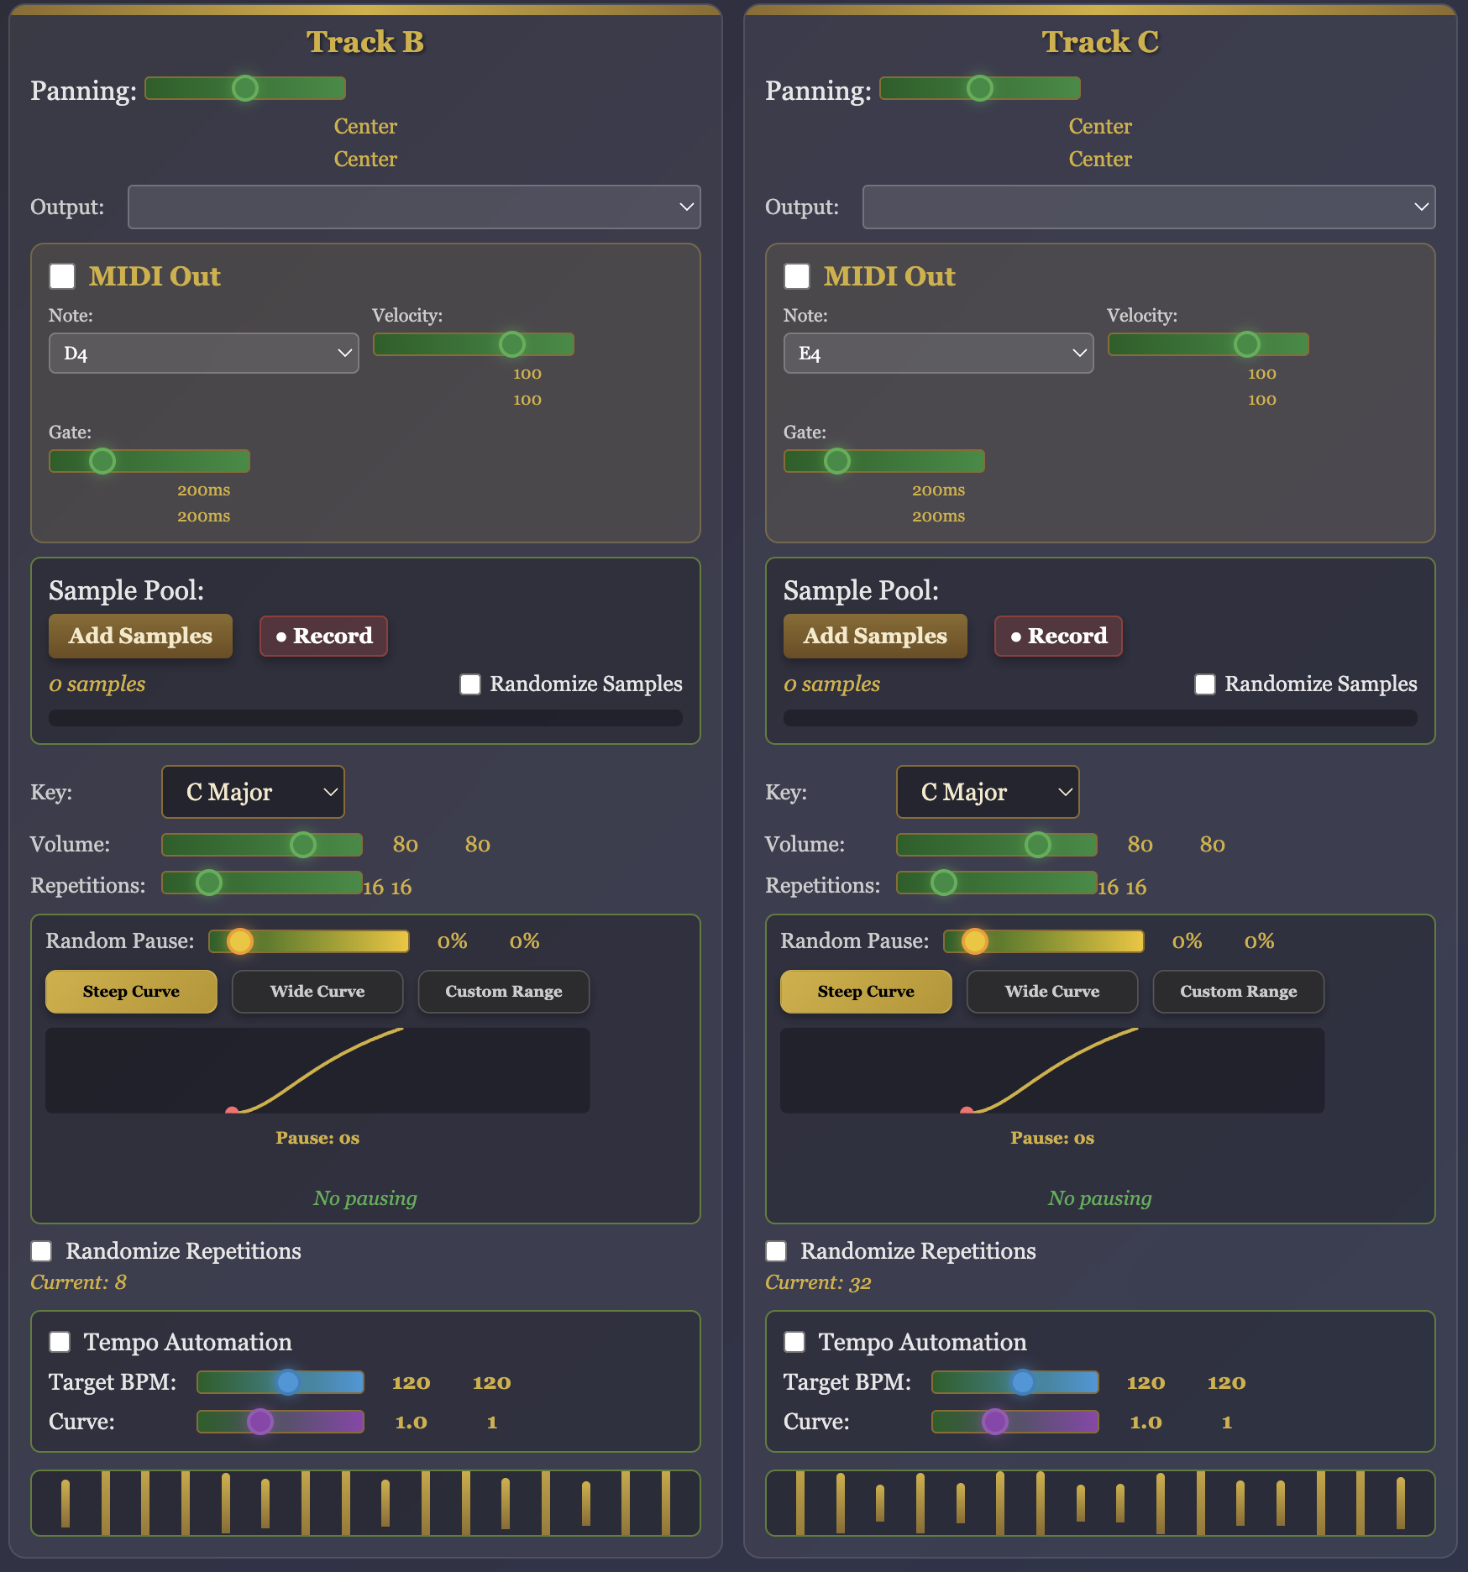
Task: Enable MIDI Out on Track B
Action: (x=61, y=276)
